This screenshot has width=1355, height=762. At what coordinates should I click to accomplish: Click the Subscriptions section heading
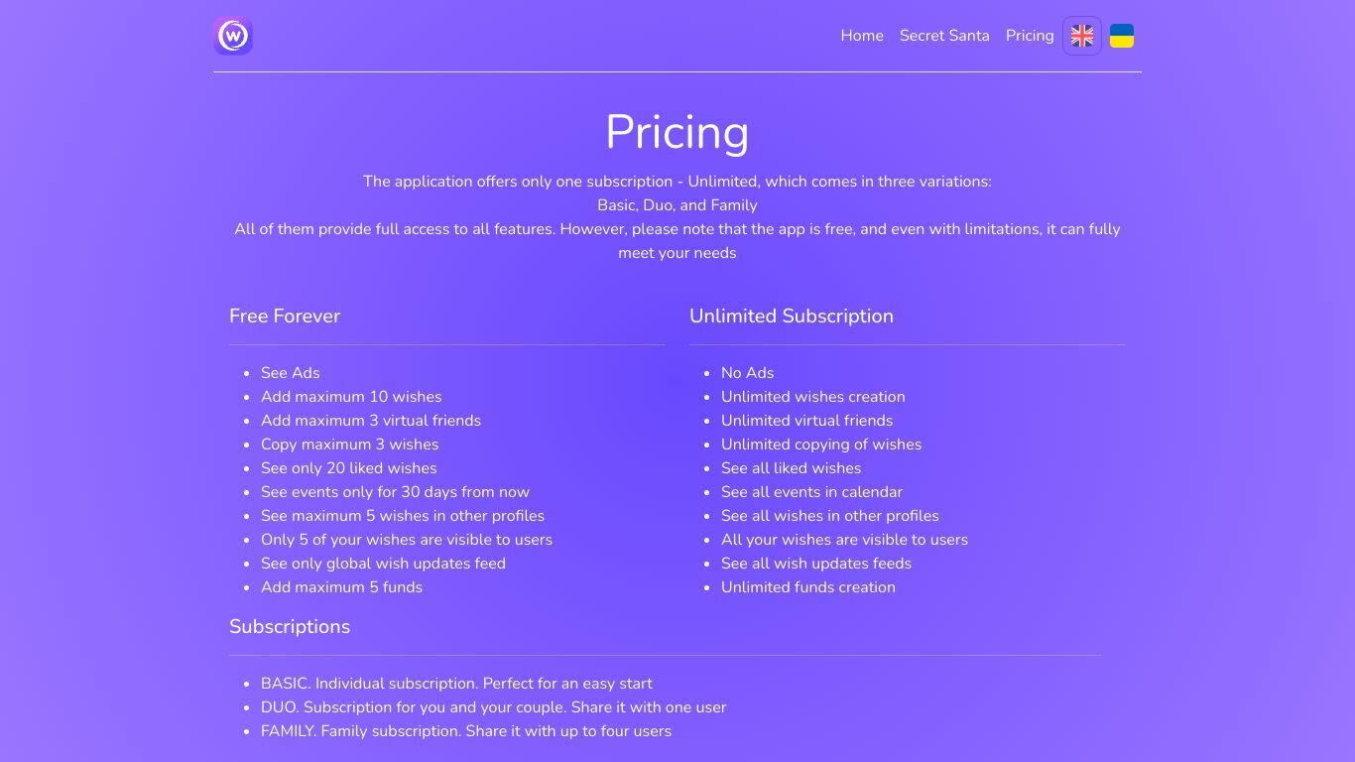pyautogui.click(x=290, y=626)
